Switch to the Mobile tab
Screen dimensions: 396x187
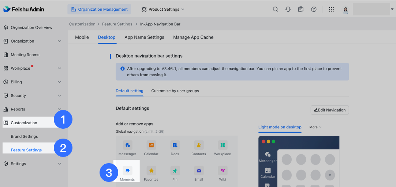[82, 37]
